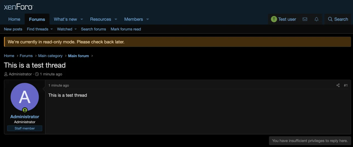This screenshot has height=147, width=353.
Task: Expand the What's new dropdown arrow
Action: tap(82, 19)
